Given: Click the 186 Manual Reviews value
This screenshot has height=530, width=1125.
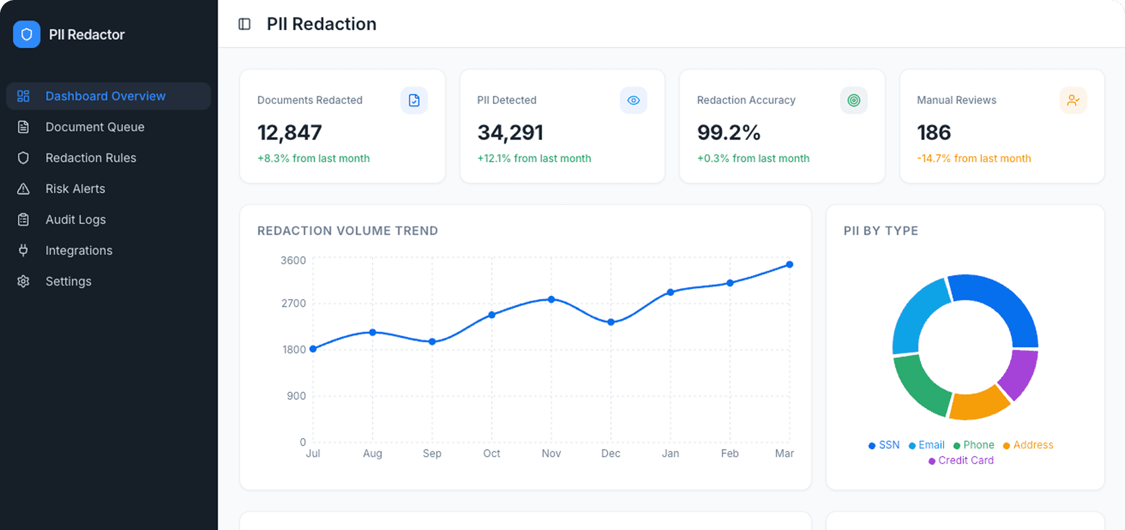Looking at the screenshot, I should click(934, 132).
